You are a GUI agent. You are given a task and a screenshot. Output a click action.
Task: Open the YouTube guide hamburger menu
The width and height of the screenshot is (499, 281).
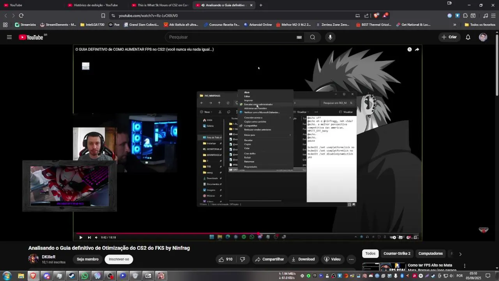9,37
